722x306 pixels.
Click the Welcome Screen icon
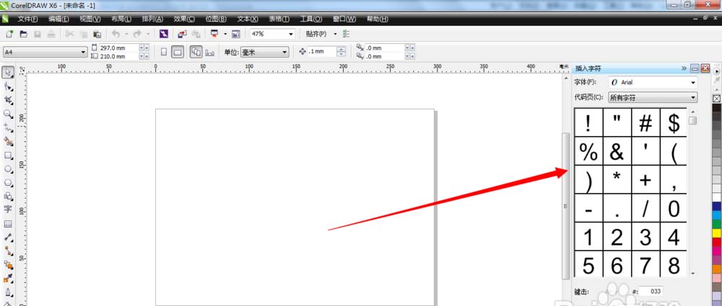point(236,34)
